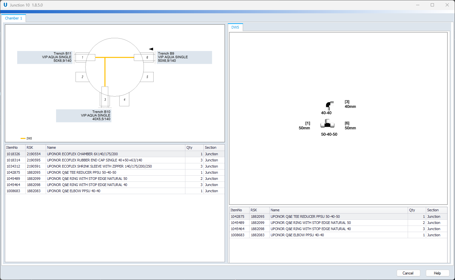Click the [1] 50mm connection label

(x=304, y=125)
